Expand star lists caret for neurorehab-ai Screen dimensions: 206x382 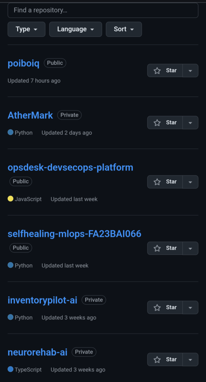point(190,360)
